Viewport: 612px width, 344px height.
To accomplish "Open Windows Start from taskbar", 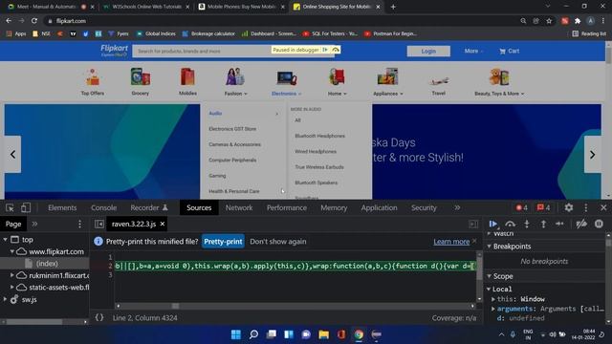I will [x=236, y=334].
